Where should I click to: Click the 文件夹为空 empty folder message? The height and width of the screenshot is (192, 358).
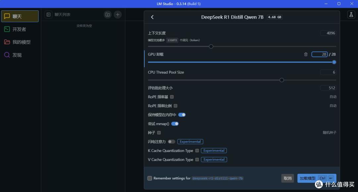[84, 26]
